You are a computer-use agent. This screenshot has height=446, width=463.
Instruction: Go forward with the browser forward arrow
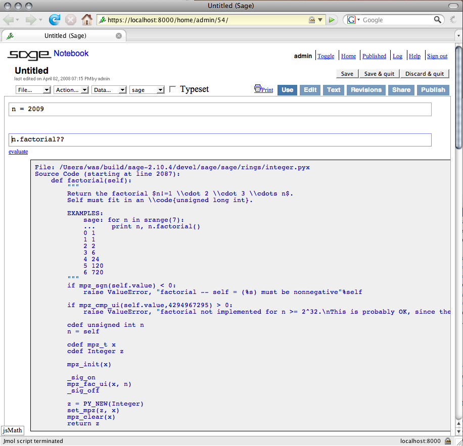point(30,20)
